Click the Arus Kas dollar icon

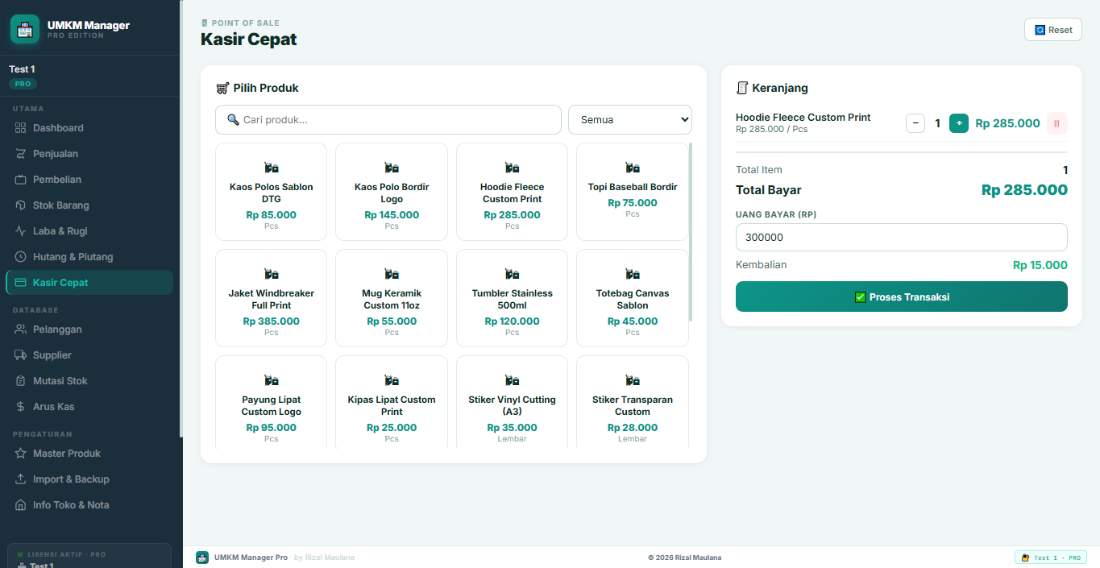tap(21, 407)
